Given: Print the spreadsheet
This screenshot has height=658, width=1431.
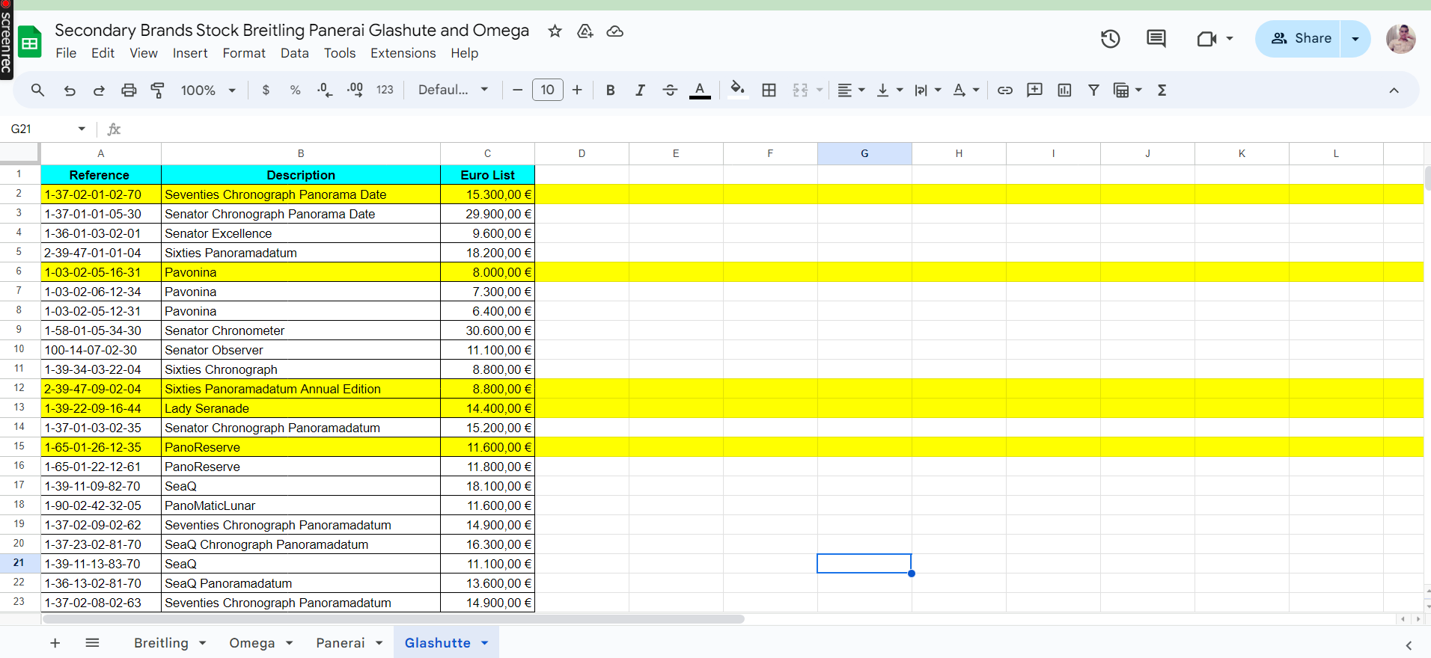Looking at the screenshot, I should coord(129,90).
